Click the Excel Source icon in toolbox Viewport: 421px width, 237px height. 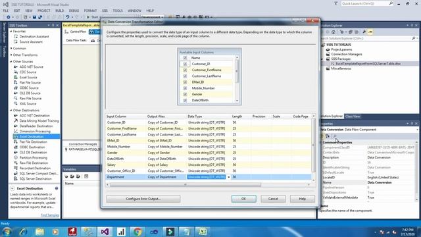pyautogui.click(x=16, y=78)
